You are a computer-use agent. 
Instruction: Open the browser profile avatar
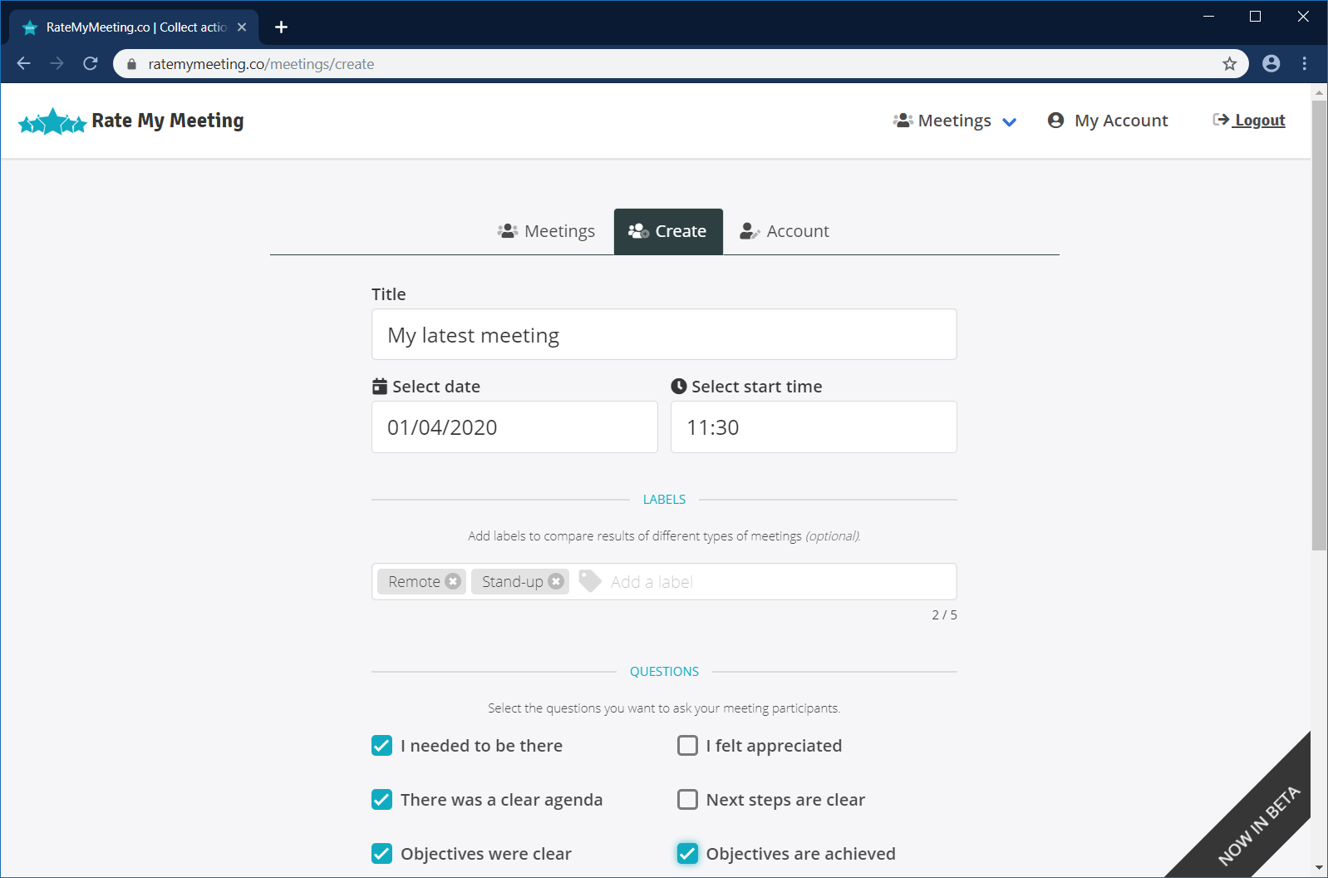click(x=1271, y=64)
